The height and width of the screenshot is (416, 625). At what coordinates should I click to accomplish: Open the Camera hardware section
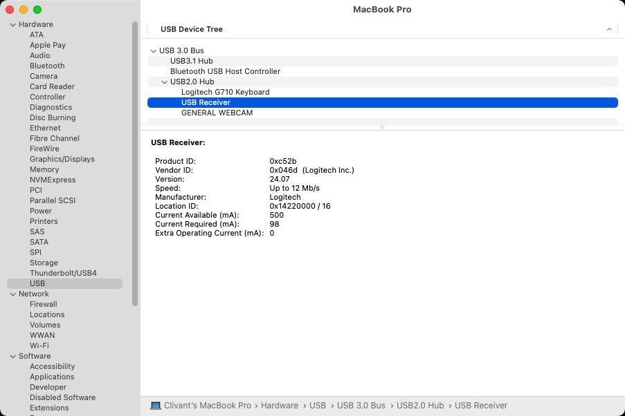tap(44, 76)
